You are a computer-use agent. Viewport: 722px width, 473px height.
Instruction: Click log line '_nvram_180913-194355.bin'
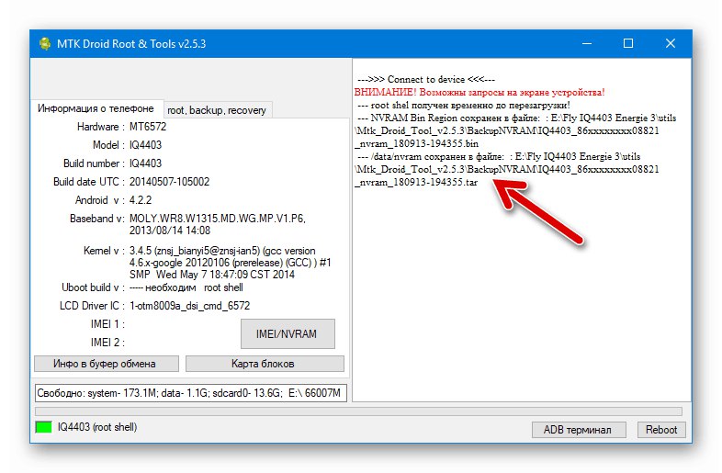click(x=416, y=143)
